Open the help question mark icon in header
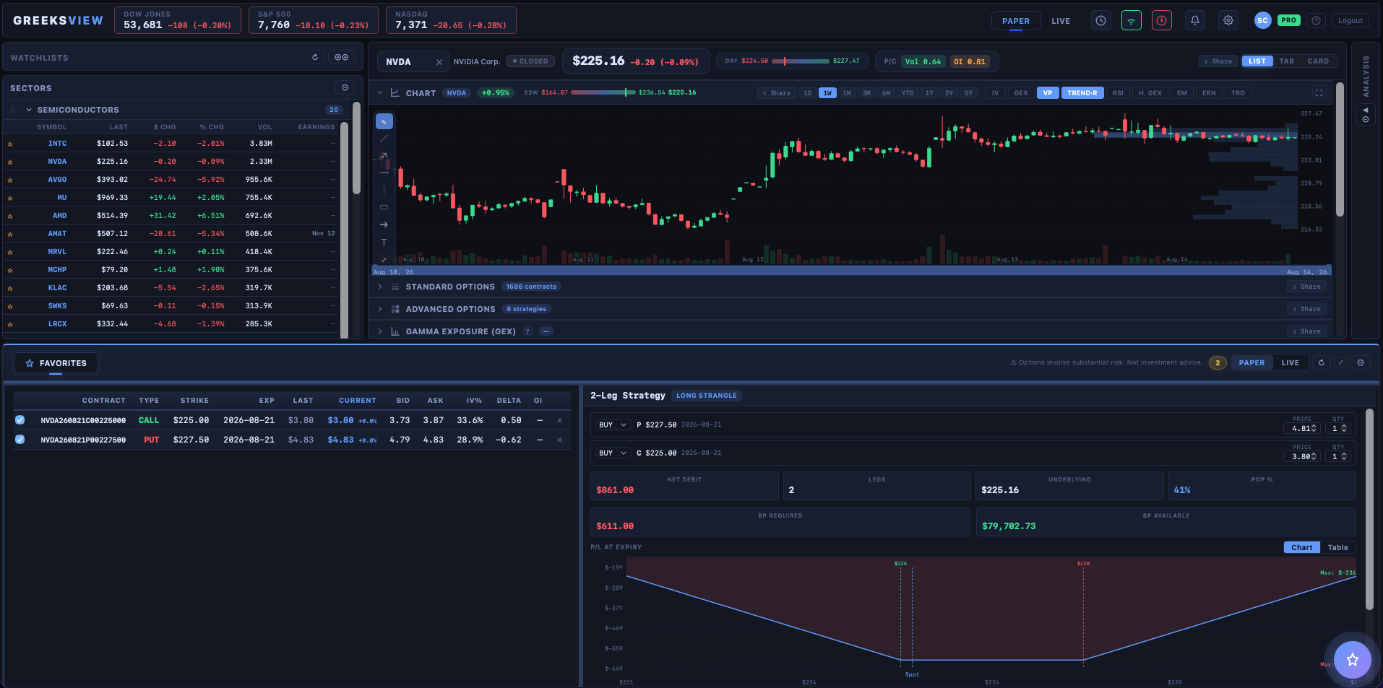 1317,21
